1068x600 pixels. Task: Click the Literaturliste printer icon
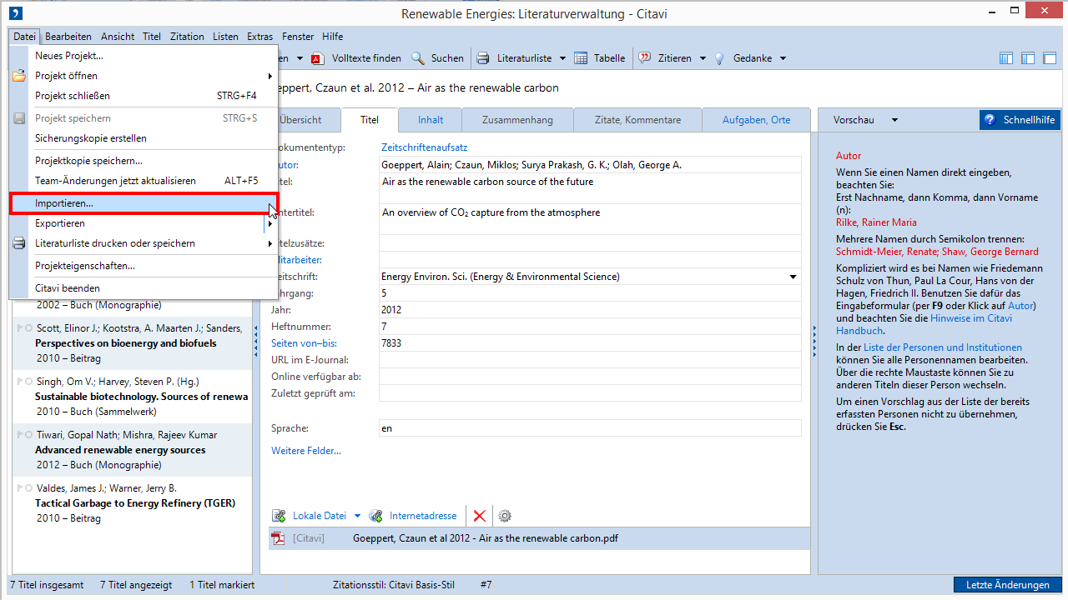tap(483, 58)
